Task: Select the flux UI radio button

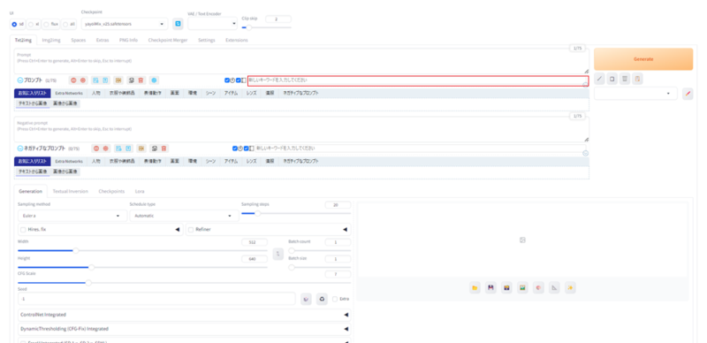Action: pyautogui.click(x=47, y=24)
